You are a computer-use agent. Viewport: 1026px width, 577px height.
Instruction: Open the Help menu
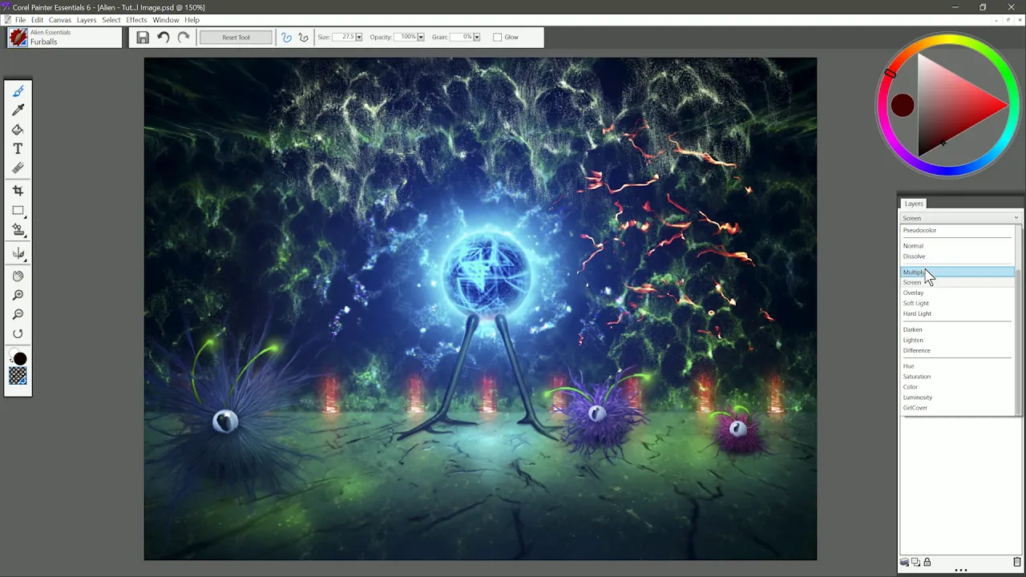pyautogui.click(x=192, y=20)
